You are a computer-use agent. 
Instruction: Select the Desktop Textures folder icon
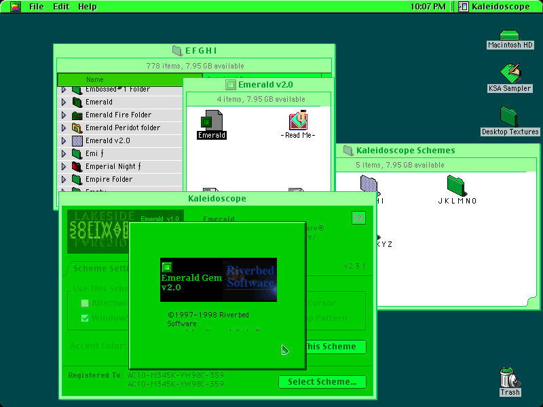point(508,117)
